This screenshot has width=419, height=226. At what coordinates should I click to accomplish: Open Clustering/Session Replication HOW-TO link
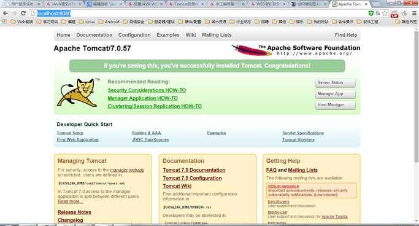coord(155,106)
